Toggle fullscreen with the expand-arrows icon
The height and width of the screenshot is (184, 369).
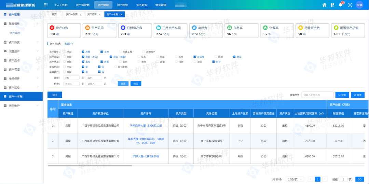[350, 5]
